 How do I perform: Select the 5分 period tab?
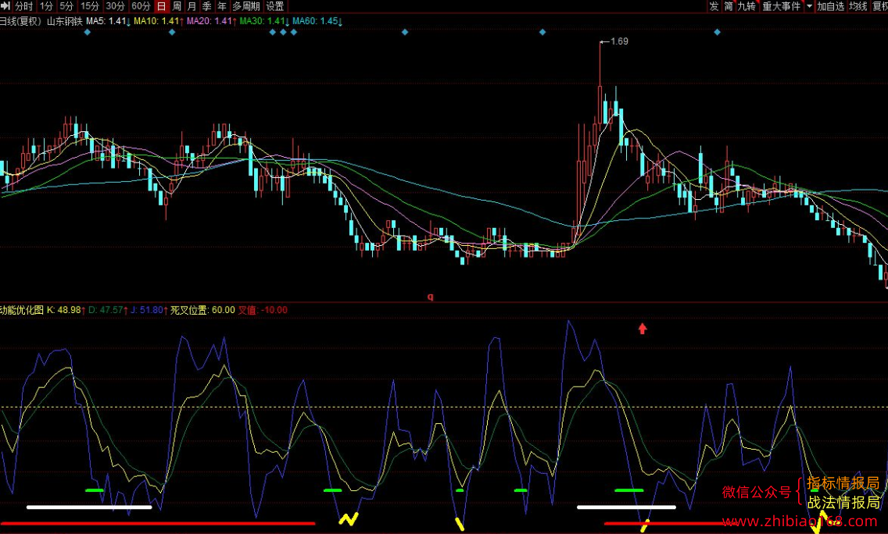66,6
